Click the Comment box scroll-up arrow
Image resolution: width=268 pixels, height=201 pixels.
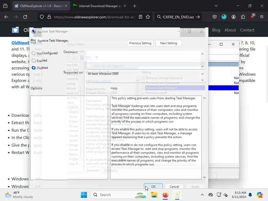[203, 54]
